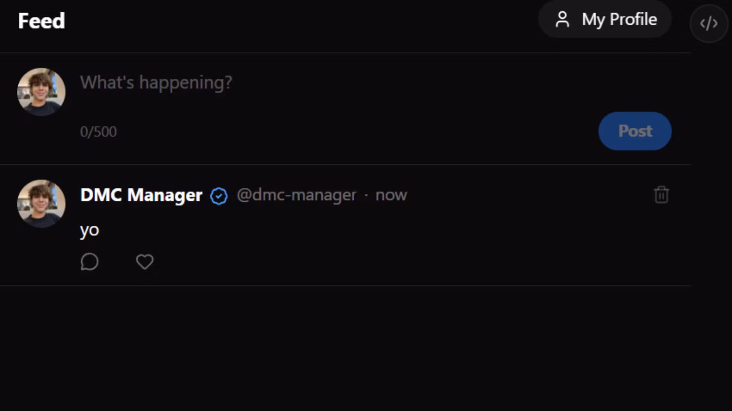Visit the @dmc-manager handle

coord(297,195)
